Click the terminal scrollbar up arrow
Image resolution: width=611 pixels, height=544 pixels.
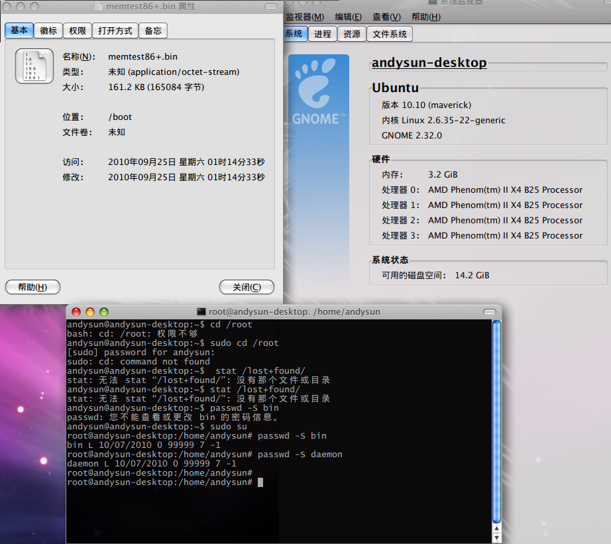click(x=496, y=529)
